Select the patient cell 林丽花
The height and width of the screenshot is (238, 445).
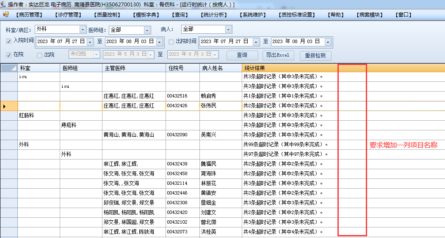221,184
